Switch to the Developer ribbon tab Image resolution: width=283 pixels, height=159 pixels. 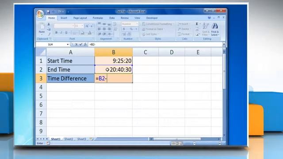click(152, 18)
